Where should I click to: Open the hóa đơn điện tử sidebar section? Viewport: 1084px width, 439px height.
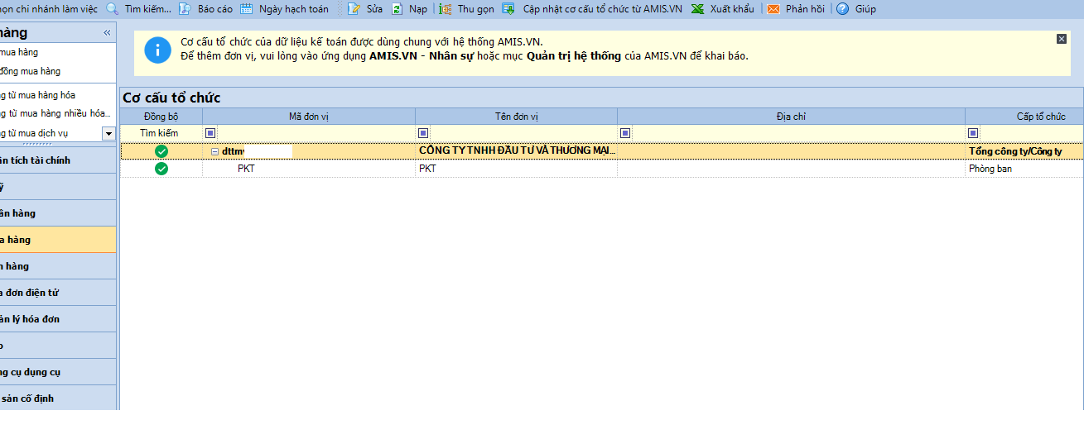click(x=58, y=293)
